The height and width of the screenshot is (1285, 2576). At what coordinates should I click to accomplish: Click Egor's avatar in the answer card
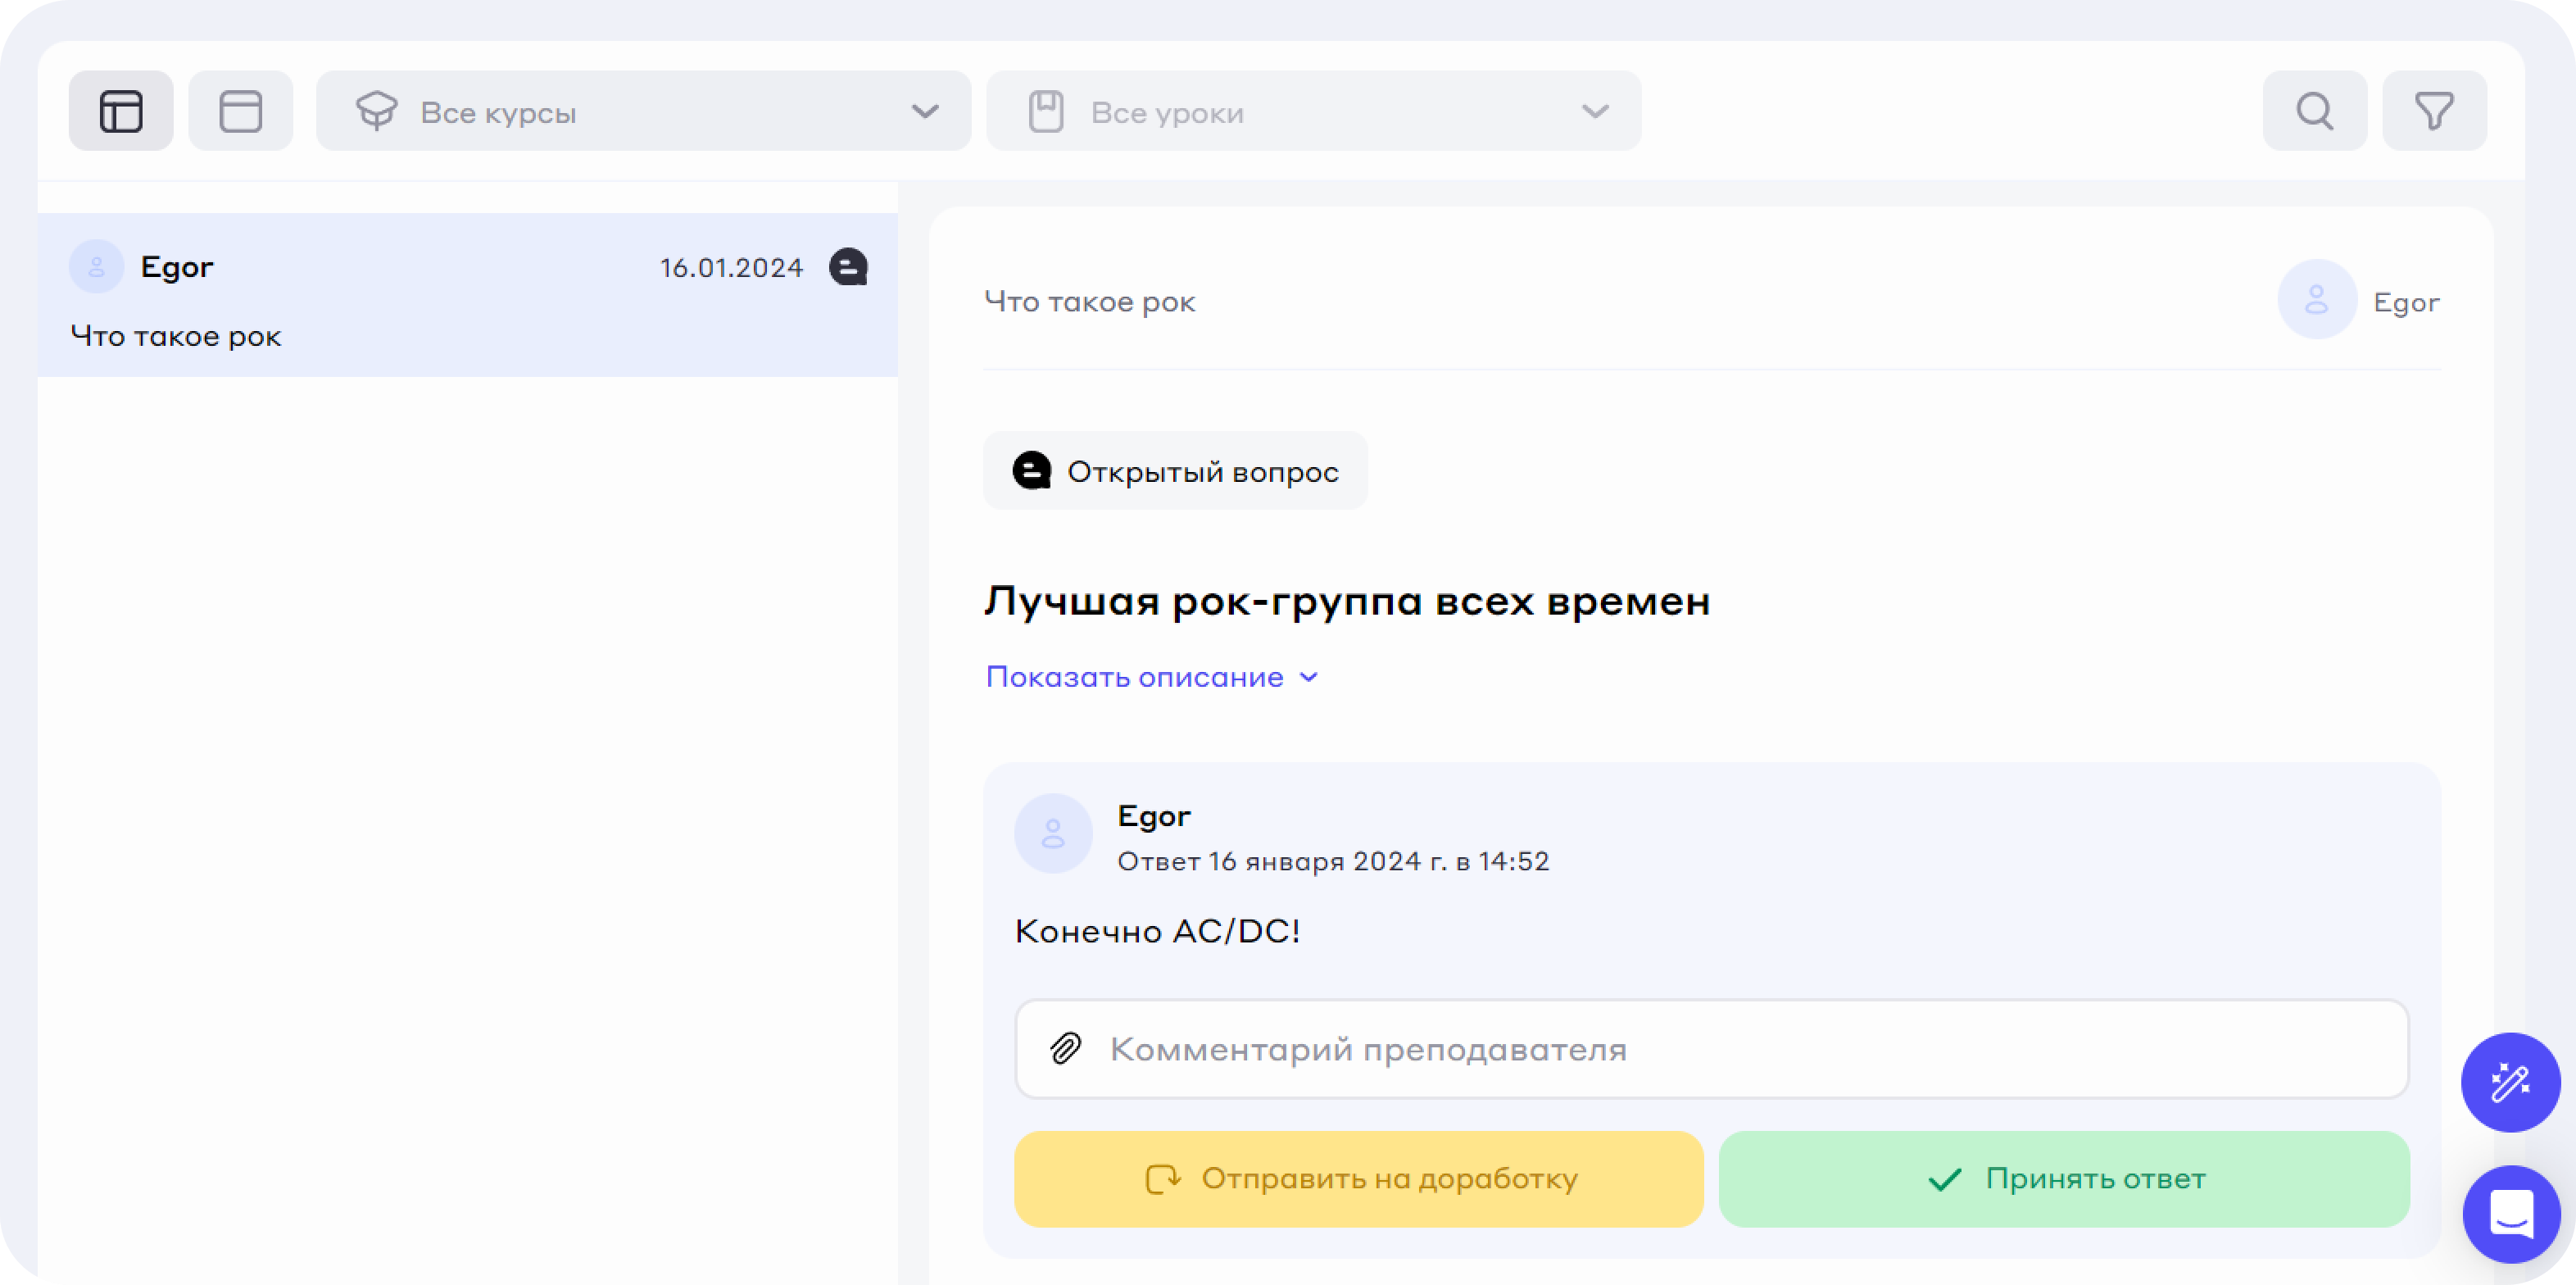tap(1053, 833)
